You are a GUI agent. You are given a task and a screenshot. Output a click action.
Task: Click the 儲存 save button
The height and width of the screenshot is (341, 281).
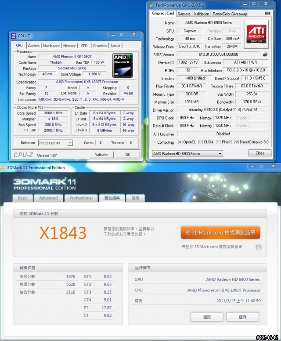pos(242,317)
